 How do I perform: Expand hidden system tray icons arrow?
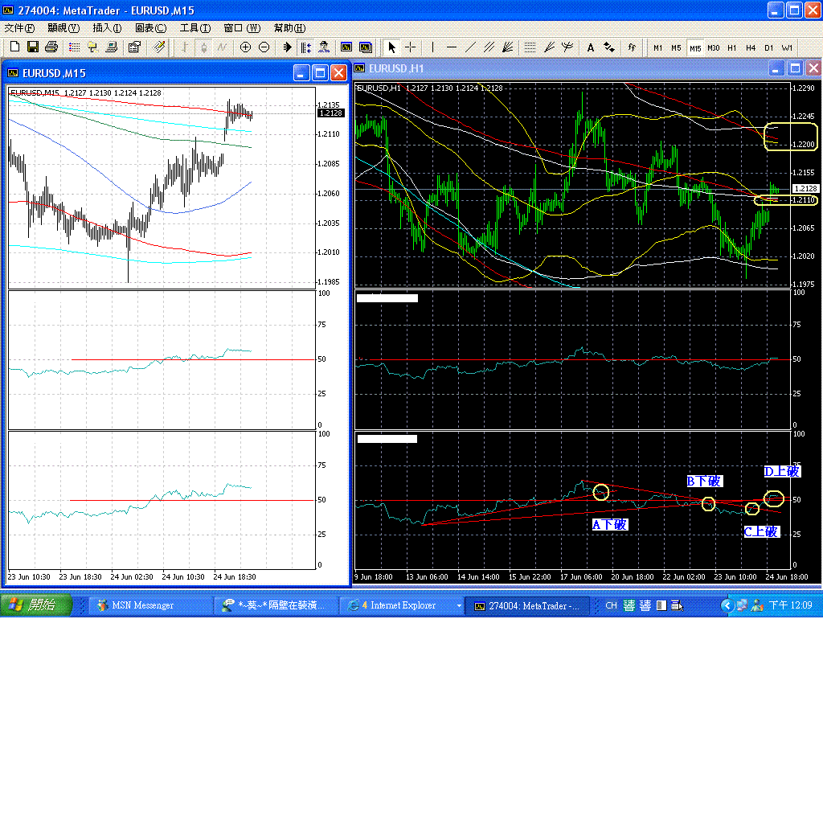pos(727,605)
